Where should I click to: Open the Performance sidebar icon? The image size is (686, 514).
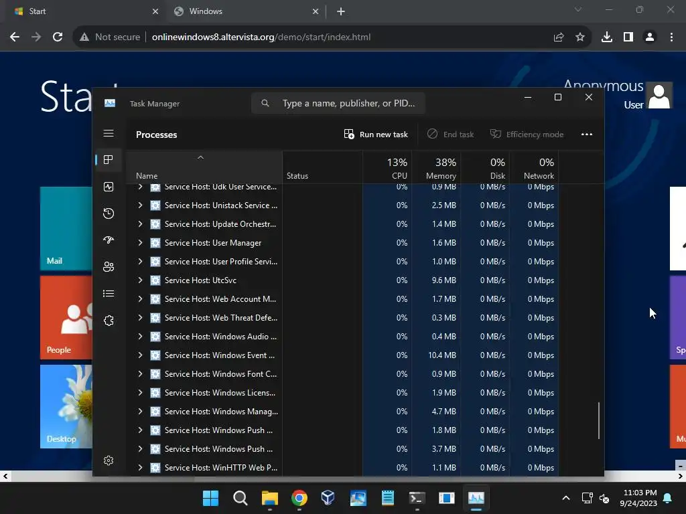pyautogui.click(x=109, y=187)
